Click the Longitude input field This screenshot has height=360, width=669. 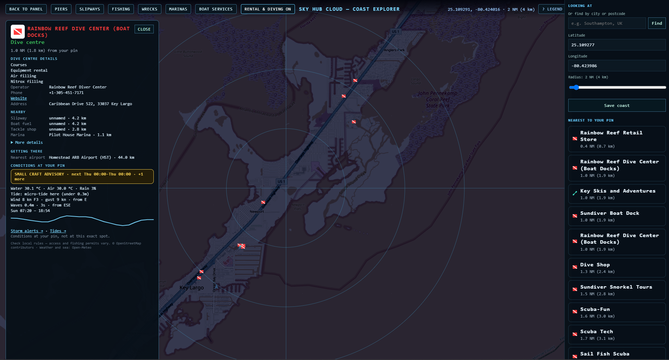(x=617, y=66)
